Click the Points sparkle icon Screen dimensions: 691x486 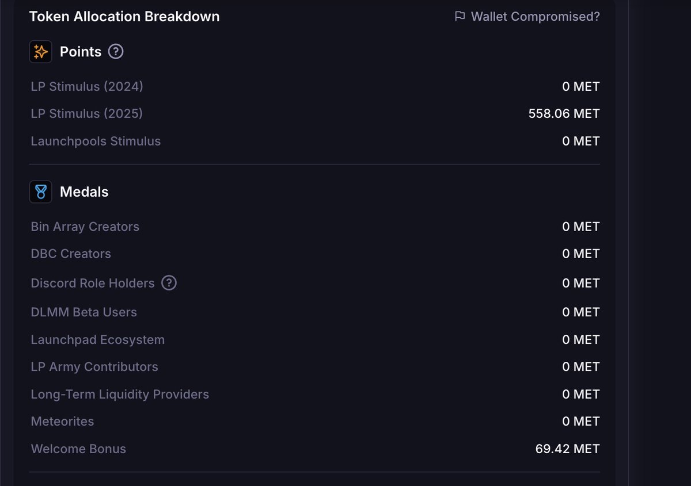point(40,52)
